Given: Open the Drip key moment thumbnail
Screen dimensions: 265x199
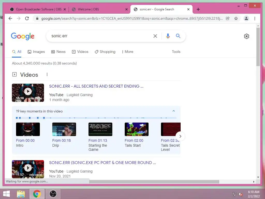Looking at the screenshot, I should click(x=64, y=129).
